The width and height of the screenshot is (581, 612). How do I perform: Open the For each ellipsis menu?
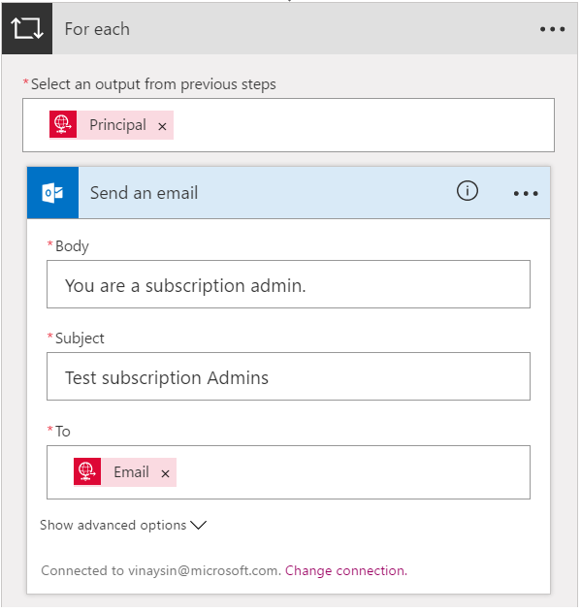tap(552, 29)
